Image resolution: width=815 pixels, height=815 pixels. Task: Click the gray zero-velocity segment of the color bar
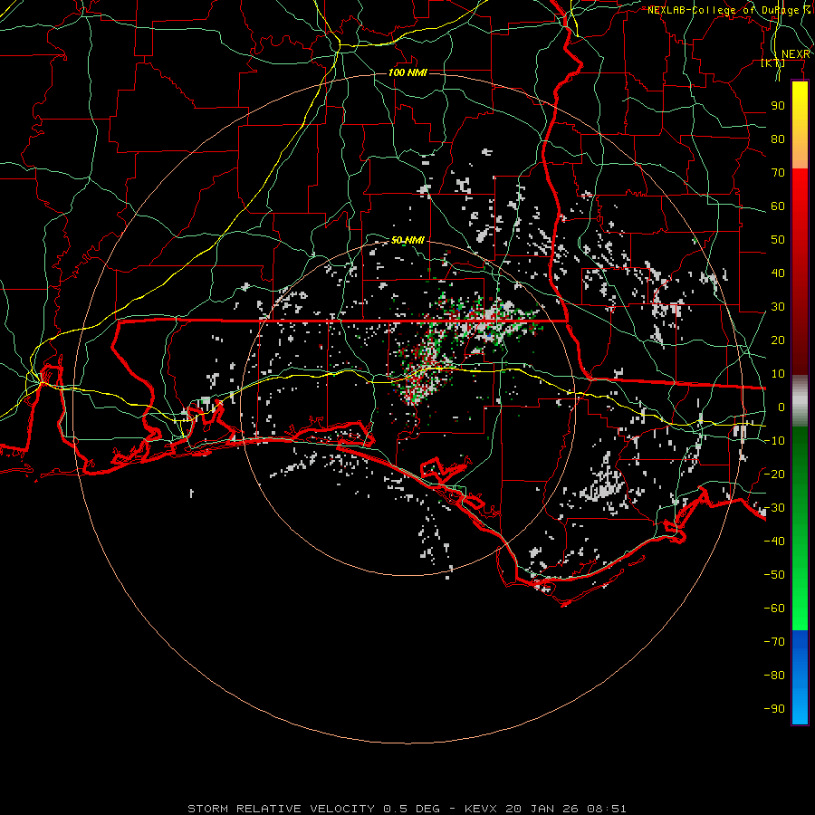click(x=800, y=401)
